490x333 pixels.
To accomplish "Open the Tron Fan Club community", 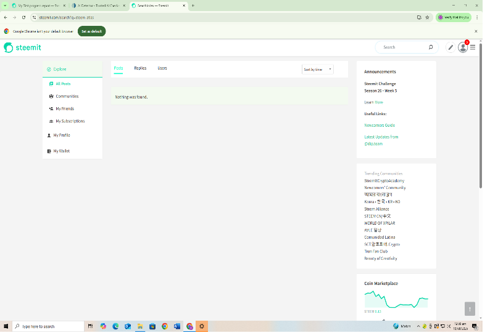I will [x=376, y=251].
